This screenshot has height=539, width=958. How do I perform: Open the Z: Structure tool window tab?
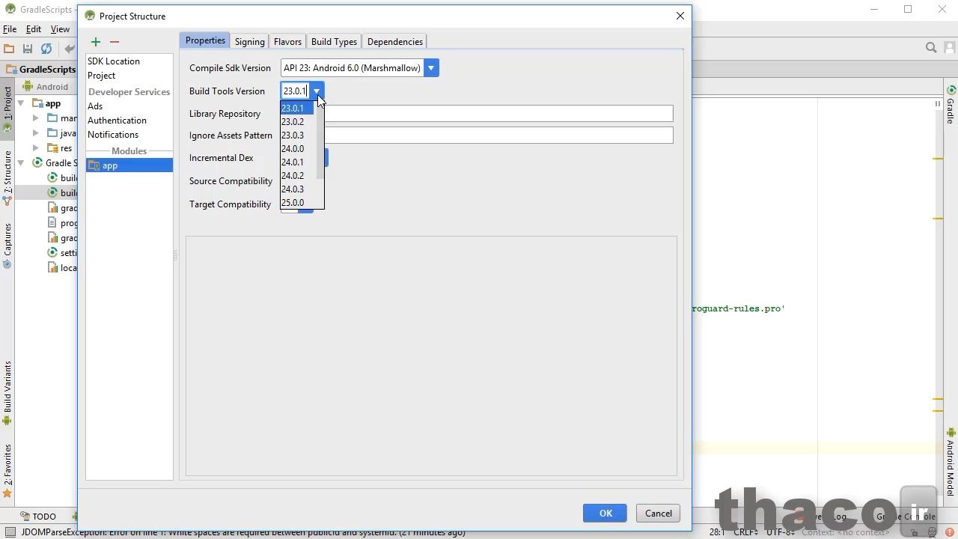point(7,178)
